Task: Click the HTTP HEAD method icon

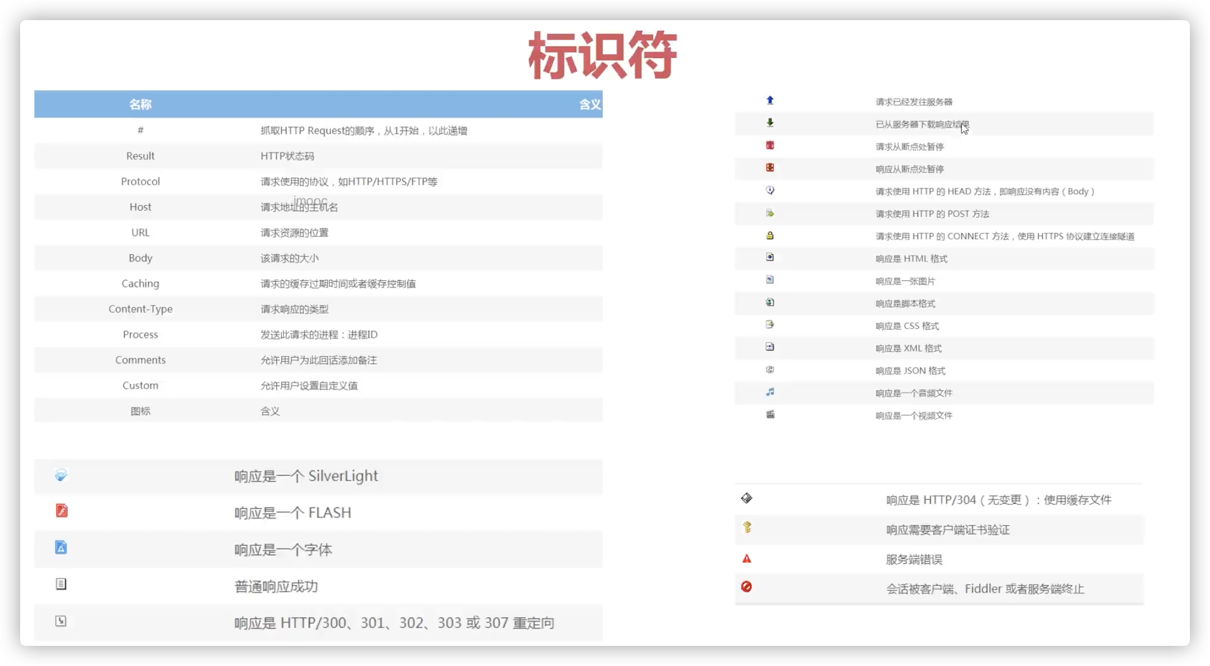Action: pyautogui.click(x=770, y=191)
